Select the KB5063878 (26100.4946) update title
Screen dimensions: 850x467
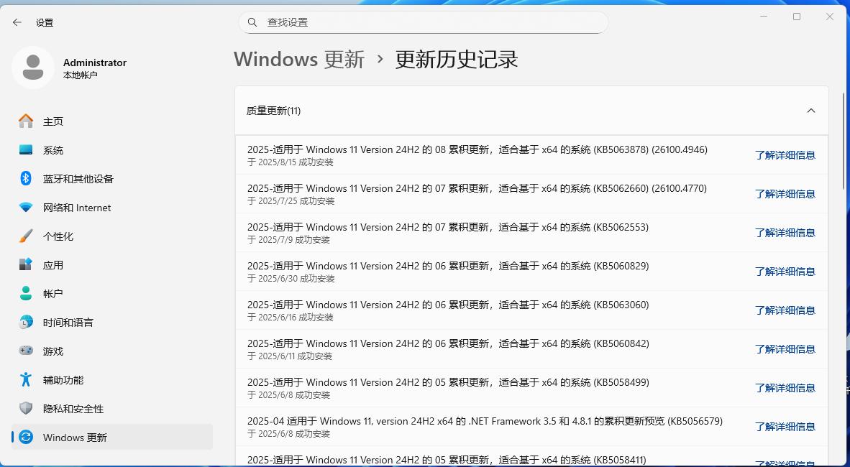tap(477, 149)
